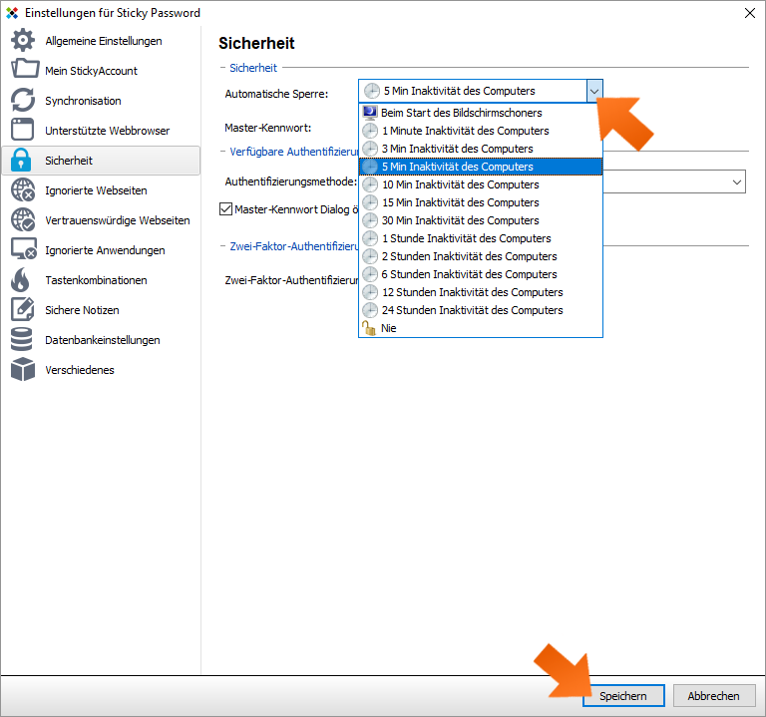Open Tastenkombinationen settings
This screenshot has width=766, height=717.
[101, 280]
